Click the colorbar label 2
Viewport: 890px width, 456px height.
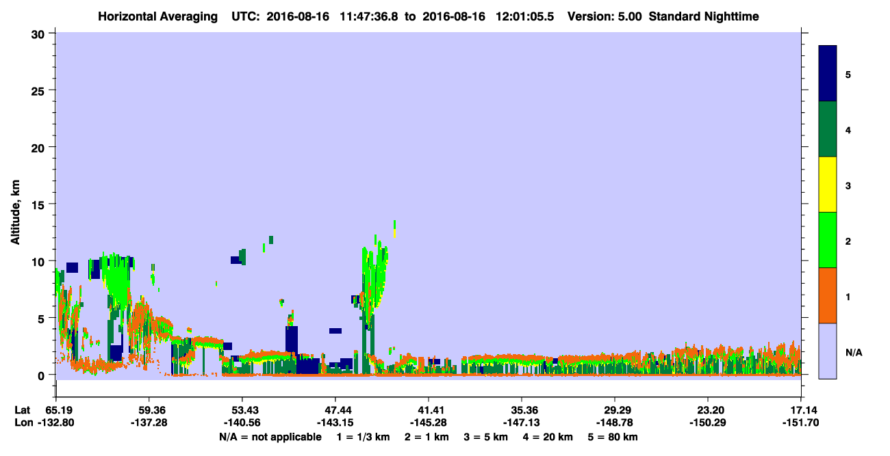(x=848, y=241)
